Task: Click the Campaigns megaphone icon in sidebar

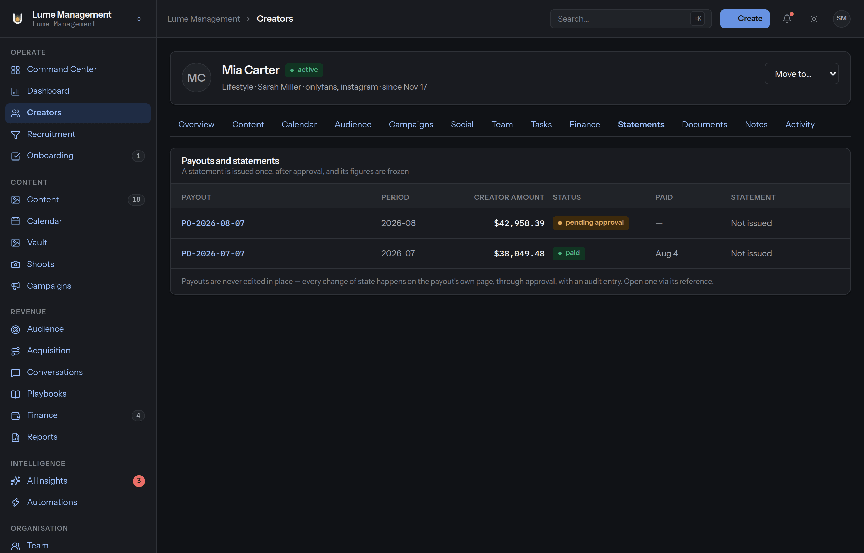Action: (16, 286)
